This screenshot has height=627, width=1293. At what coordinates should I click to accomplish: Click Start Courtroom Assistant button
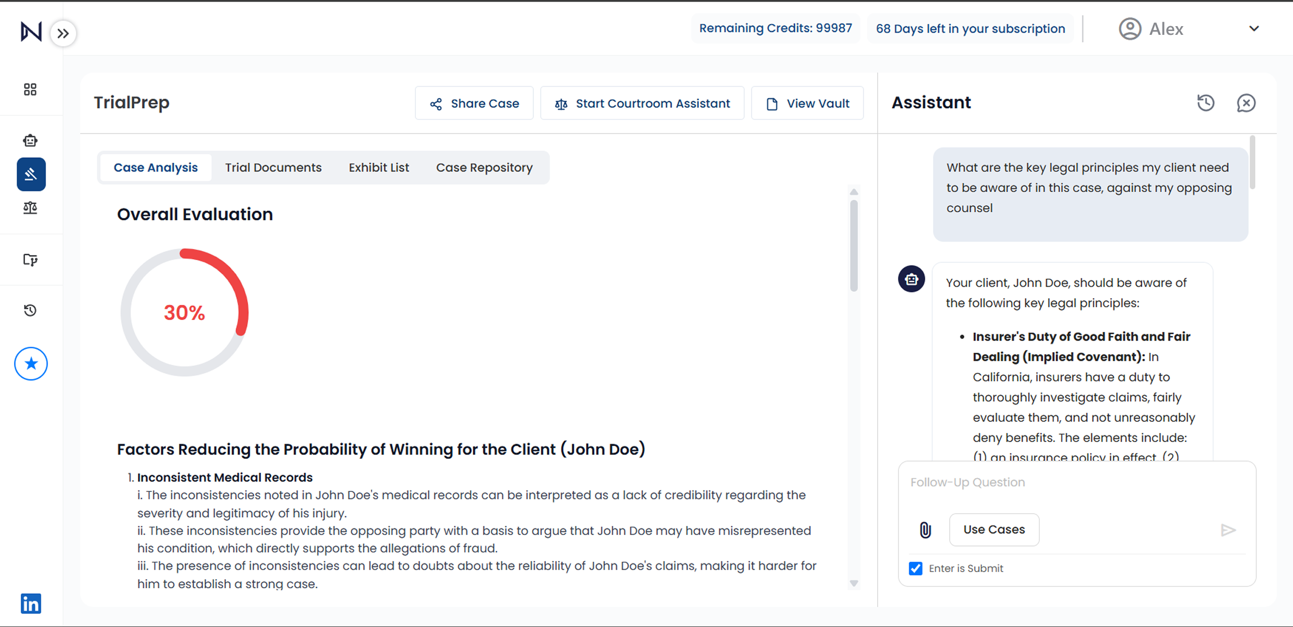point(642,103)
